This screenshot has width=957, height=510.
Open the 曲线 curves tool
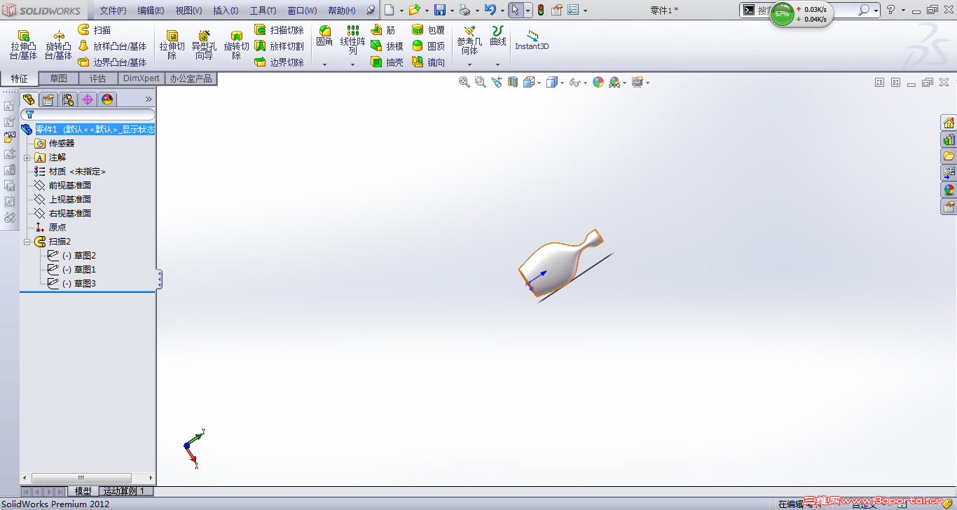pyautogui.click(x=498, y=36)
